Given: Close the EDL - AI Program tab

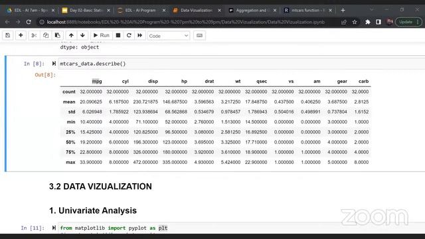Looking at the screenshot, I should pyautogui.click(x=164, y=11).
